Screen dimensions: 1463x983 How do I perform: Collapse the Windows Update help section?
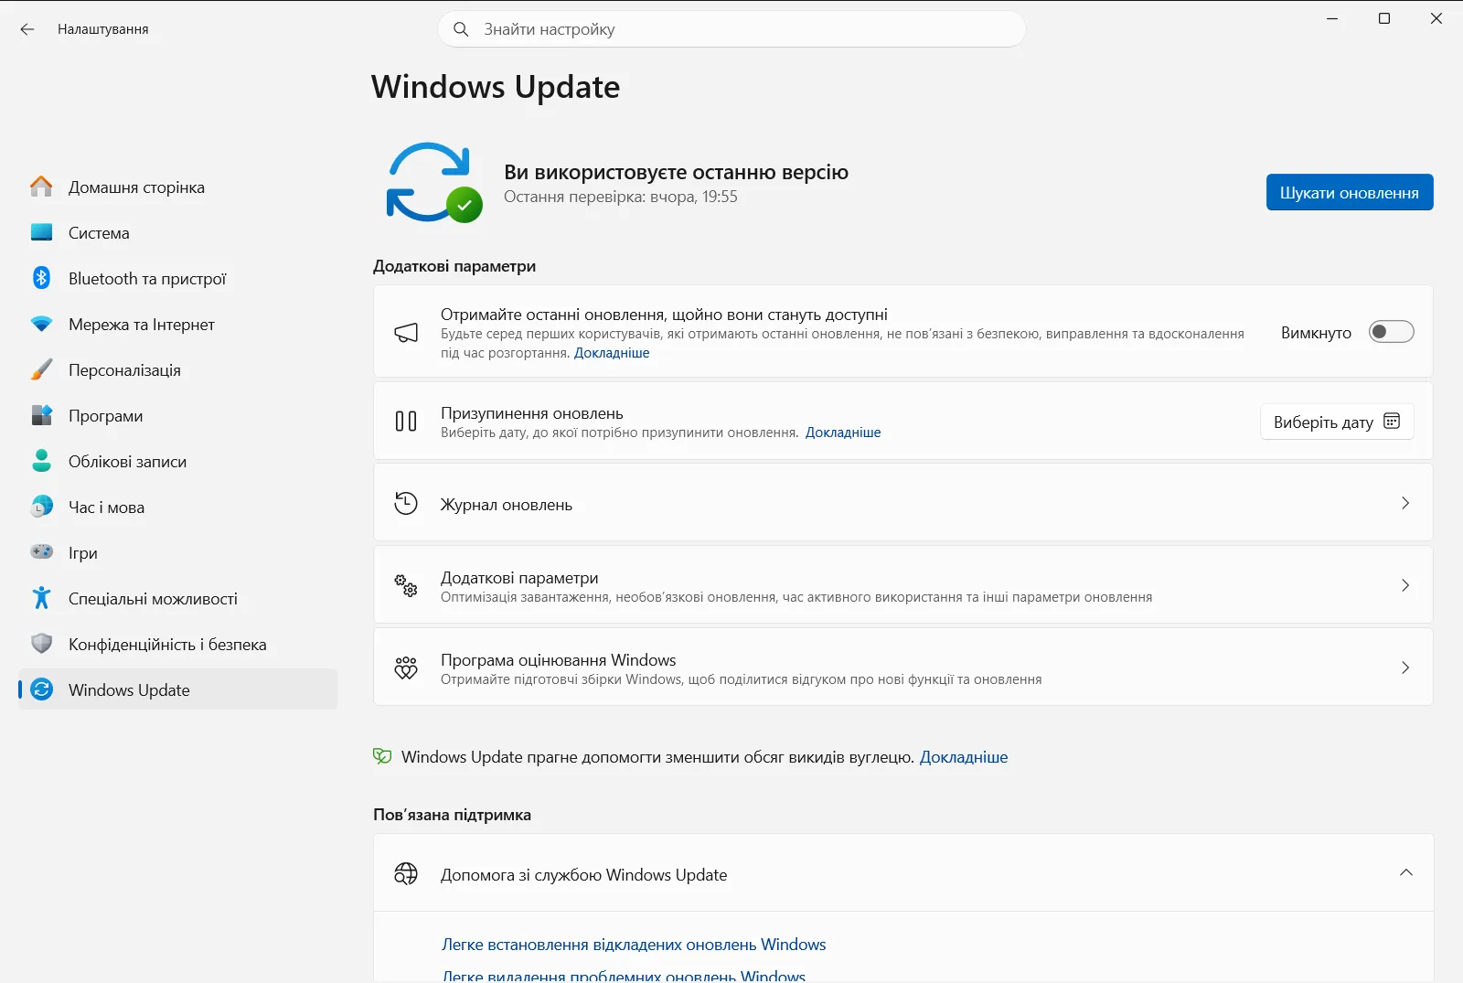(x=1405, y=872)
